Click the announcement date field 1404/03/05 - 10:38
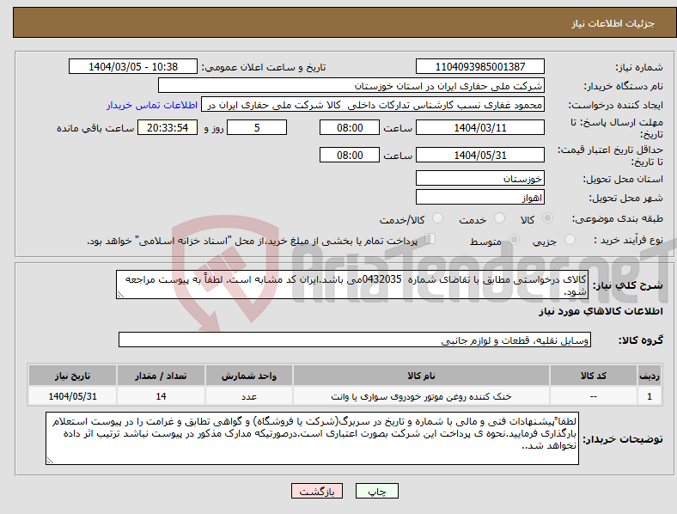The height and width of the screenshot is (514, 677). [x=133, y=66]
